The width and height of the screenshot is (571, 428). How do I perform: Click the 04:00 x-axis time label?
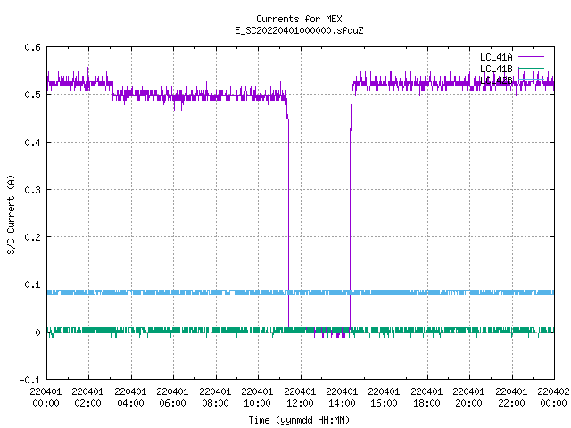130,403
